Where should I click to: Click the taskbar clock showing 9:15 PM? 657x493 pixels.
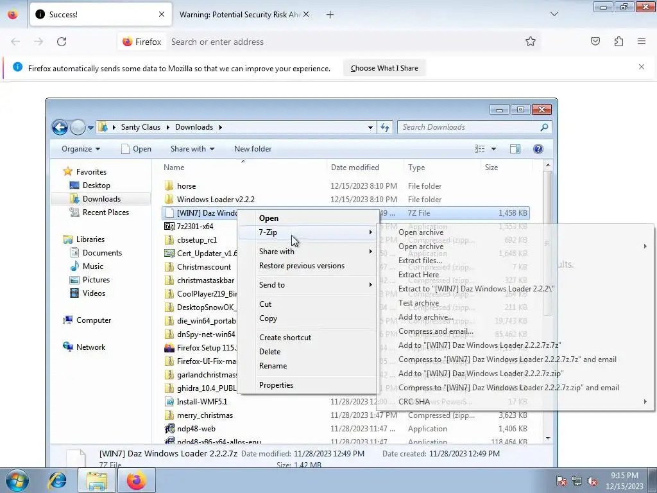(624, 481)
